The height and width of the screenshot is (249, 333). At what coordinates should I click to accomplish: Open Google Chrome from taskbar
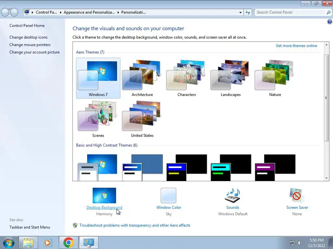coord(68,243)
